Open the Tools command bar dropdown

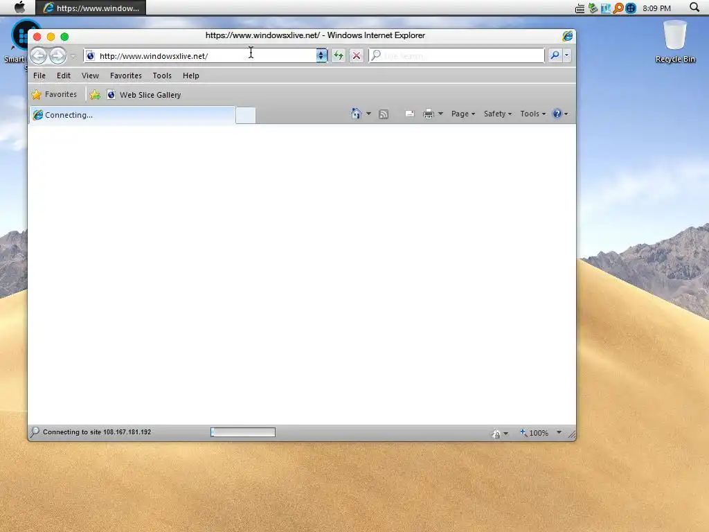coord(532,114)
